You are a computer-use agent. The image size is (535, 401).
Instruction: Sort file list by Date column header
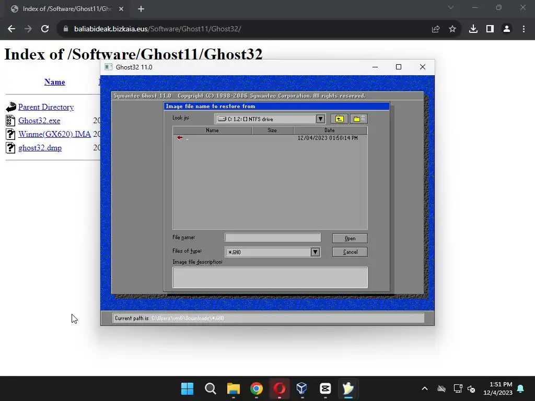(330, 130)
